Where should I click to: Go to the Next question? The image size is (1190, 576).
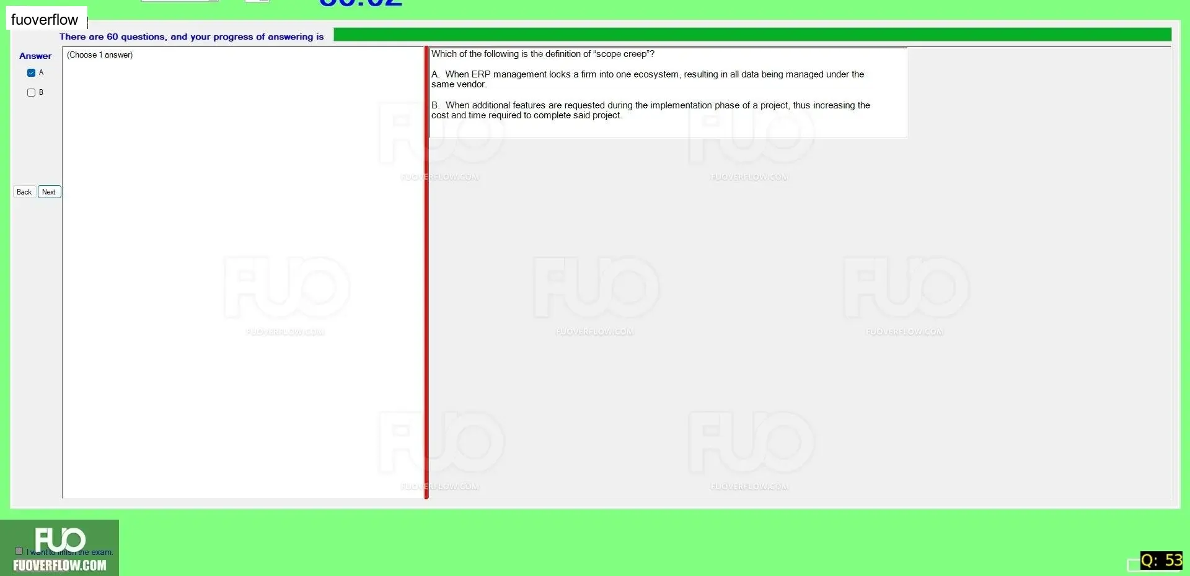[x=49, y=192]
